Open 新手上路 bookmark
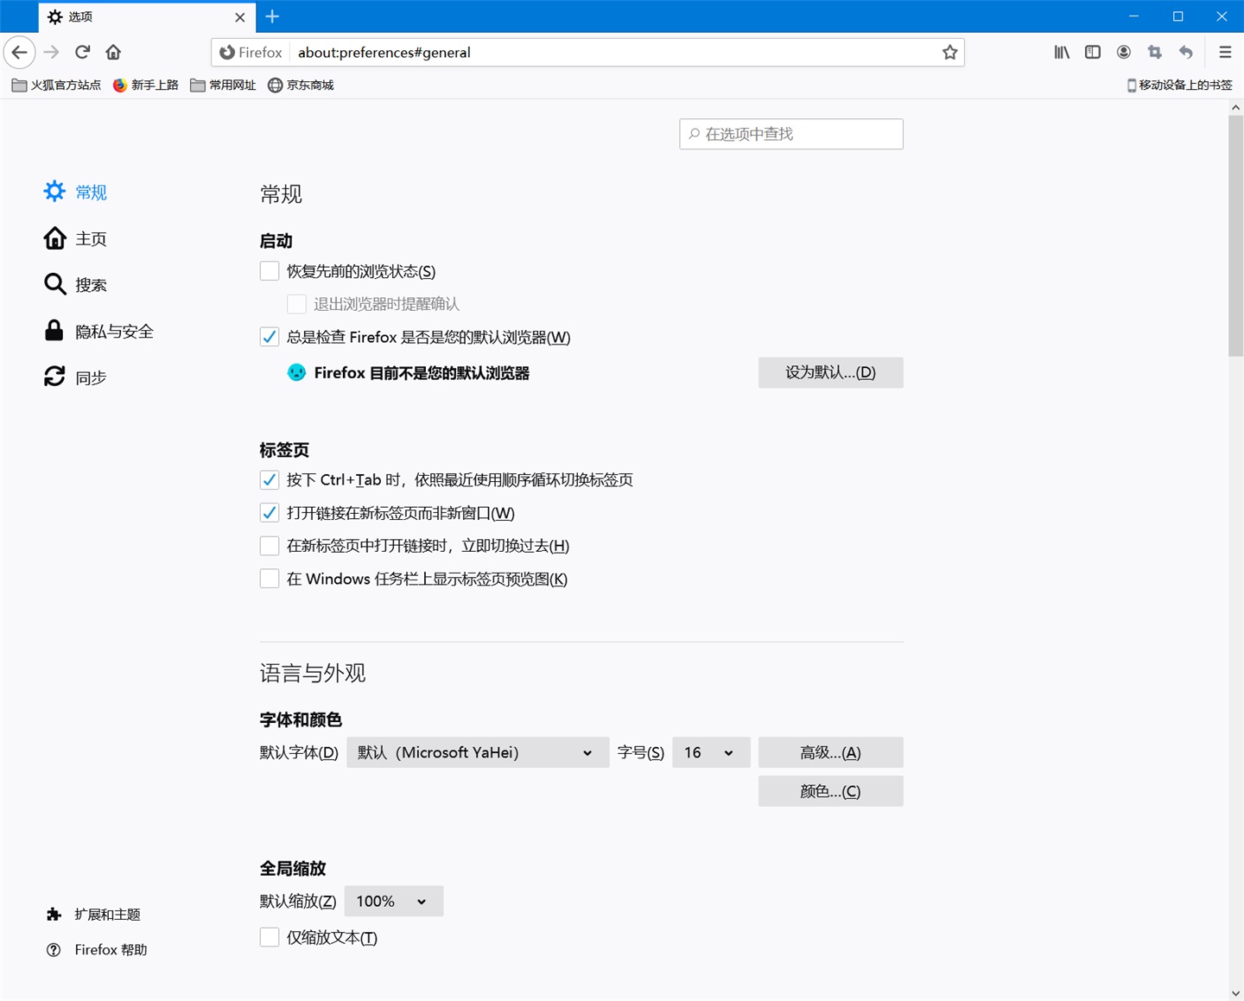This screenshot has width=1244, height=1001. click(x=146, y=85)
